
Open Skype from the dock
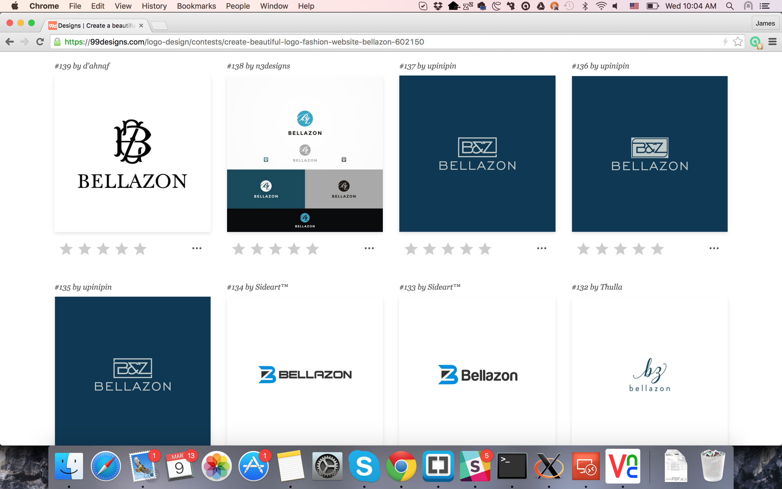pyautogui.click(x=364, y=466)
